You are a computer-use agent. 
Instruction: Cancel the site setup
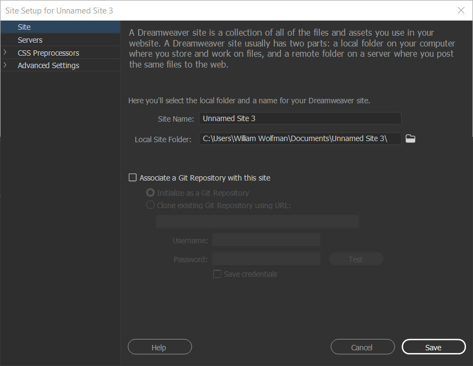[363, 347]
